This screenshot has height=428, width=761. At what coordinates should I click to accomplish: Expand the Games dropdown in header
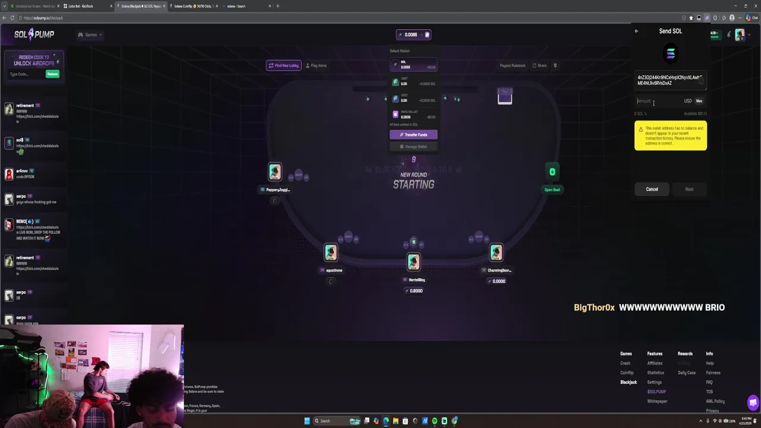point(90,34)
